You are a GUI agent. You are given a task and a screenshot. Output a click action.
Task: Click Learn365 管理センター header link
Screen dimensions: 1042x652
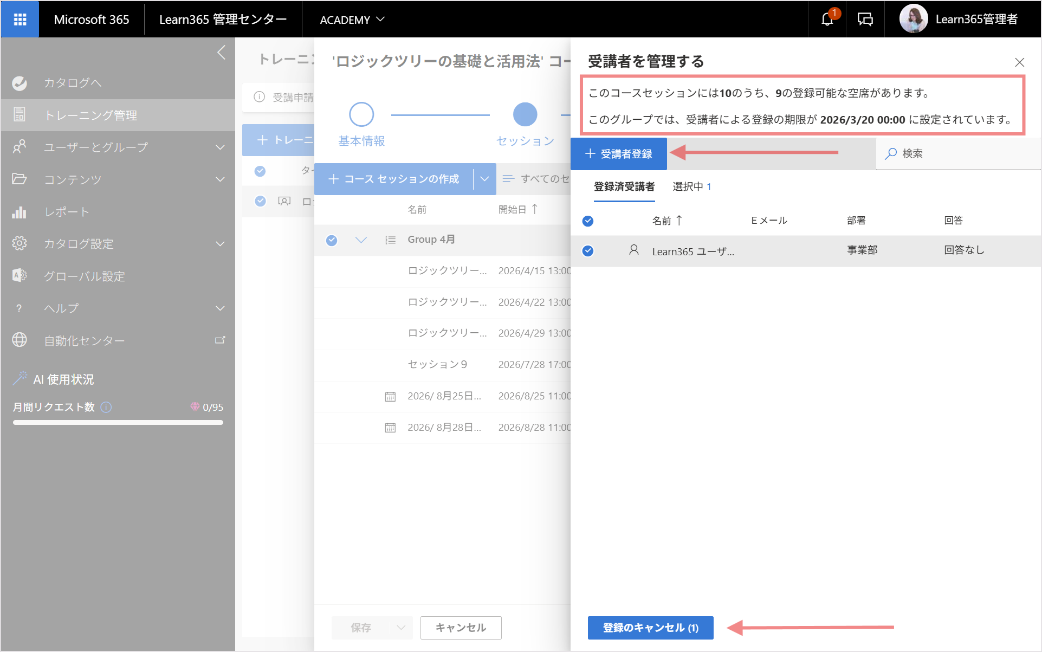[223, 20]
